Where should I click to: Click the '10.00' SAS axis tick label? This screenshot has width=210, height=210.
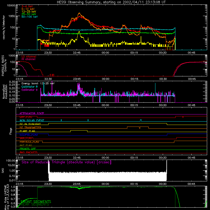pyautogui.click(x=11, y=165)
